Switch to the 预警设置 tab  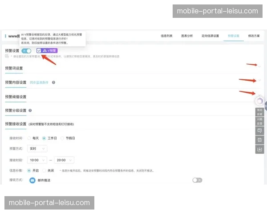pyautogui.click(x=234, y=36)
